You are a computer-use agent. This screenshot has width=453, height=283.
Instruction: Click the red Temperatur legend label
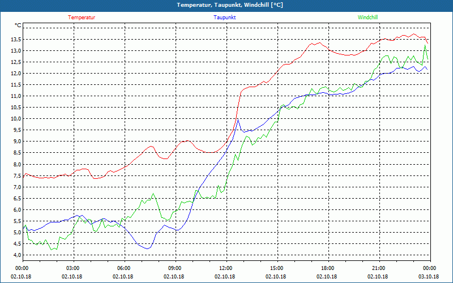point(82,18)
